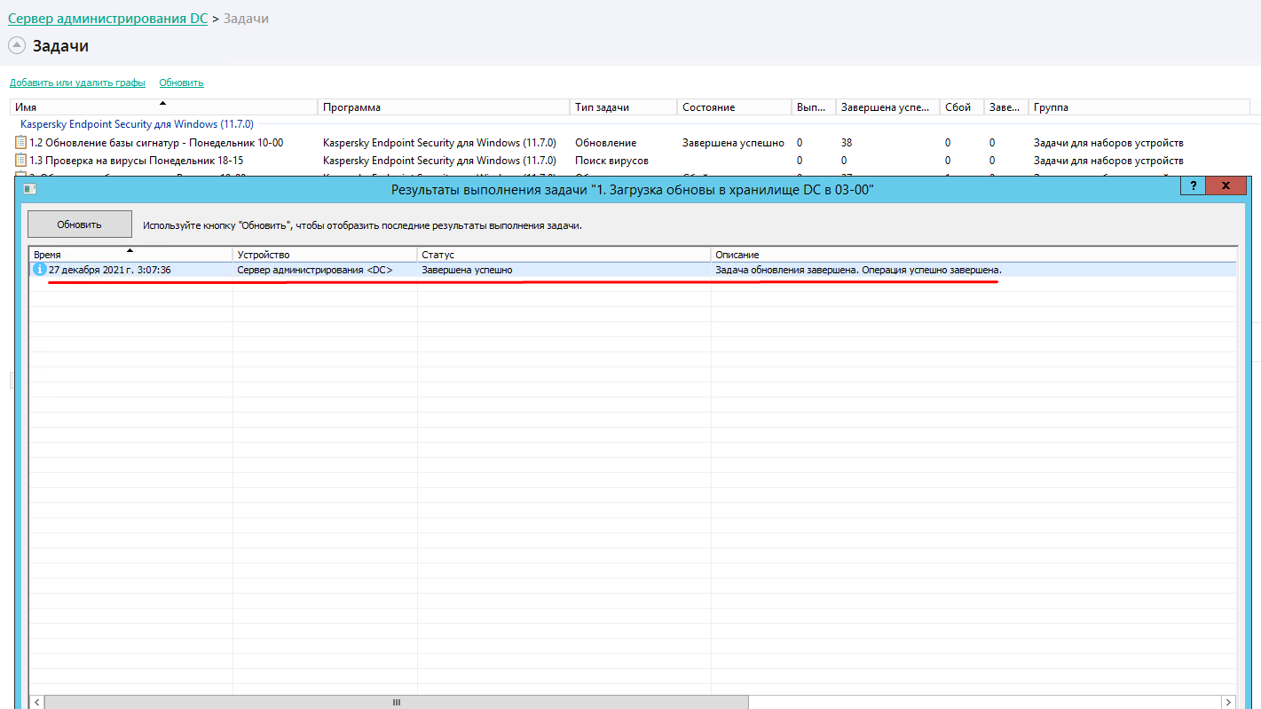Open the Добавить или удалить графы link

coord(77,83)
